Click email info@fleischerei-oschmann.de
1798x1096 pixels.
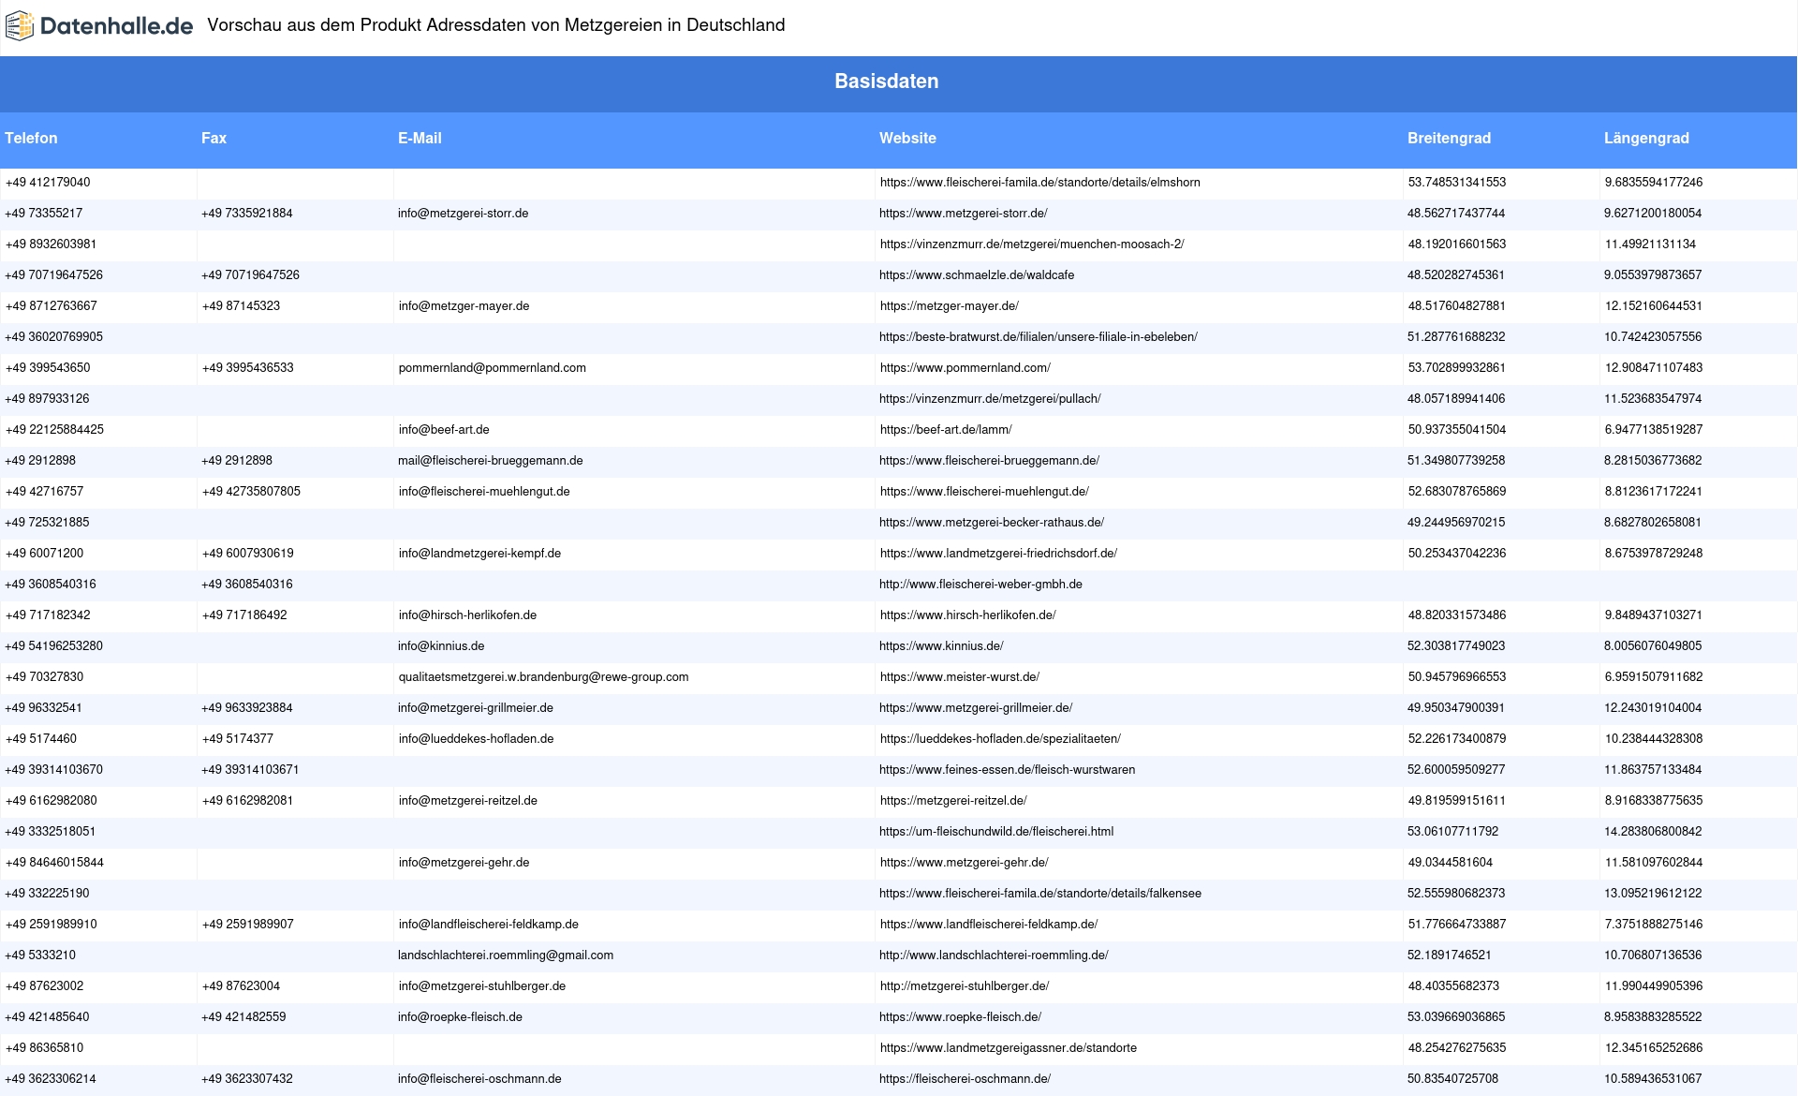(479, 1079)
